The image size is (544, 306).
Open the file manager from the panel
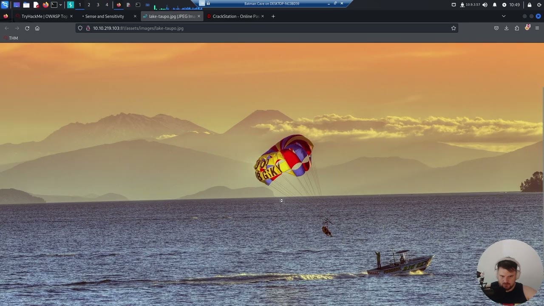click(x=26, y=5)
